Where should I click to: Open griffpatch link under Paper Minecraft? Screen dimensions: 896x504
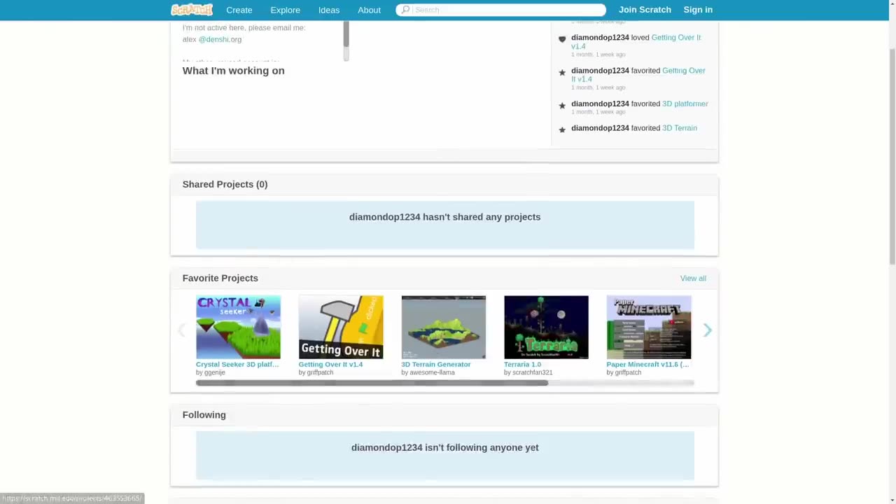pos(628,372)
